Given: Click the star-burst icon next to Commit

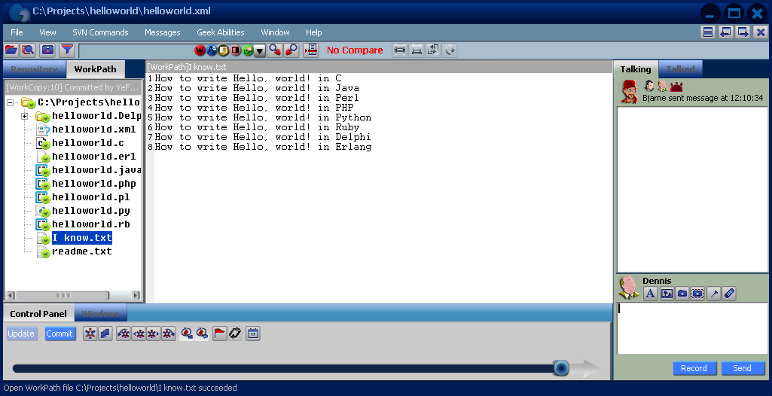Looking at the screenshot, I should (90, 334).
